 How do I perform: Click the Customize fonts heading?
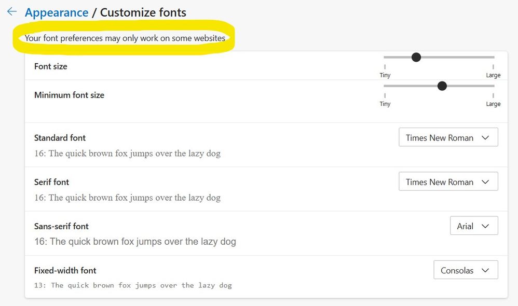[143, 12]
